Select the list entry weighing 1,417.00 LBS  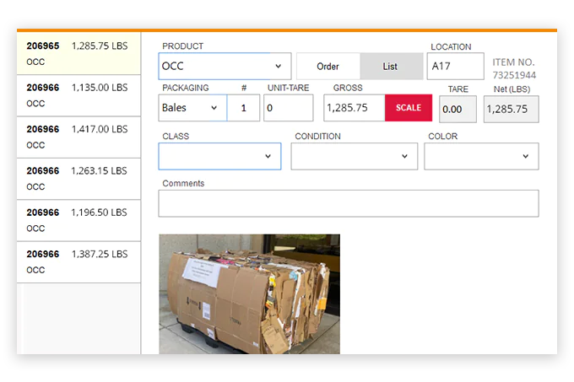point(78,137)
